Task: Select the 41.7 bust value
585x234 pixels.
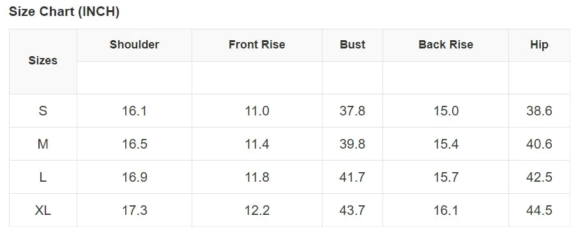Action: [x=353, y=177]
